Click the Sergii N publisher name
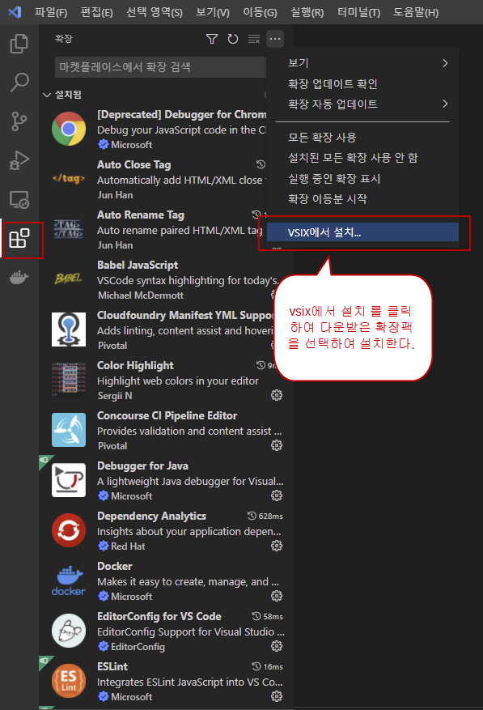The height and width of the screenshot is (710, 483). coord(115,396)
